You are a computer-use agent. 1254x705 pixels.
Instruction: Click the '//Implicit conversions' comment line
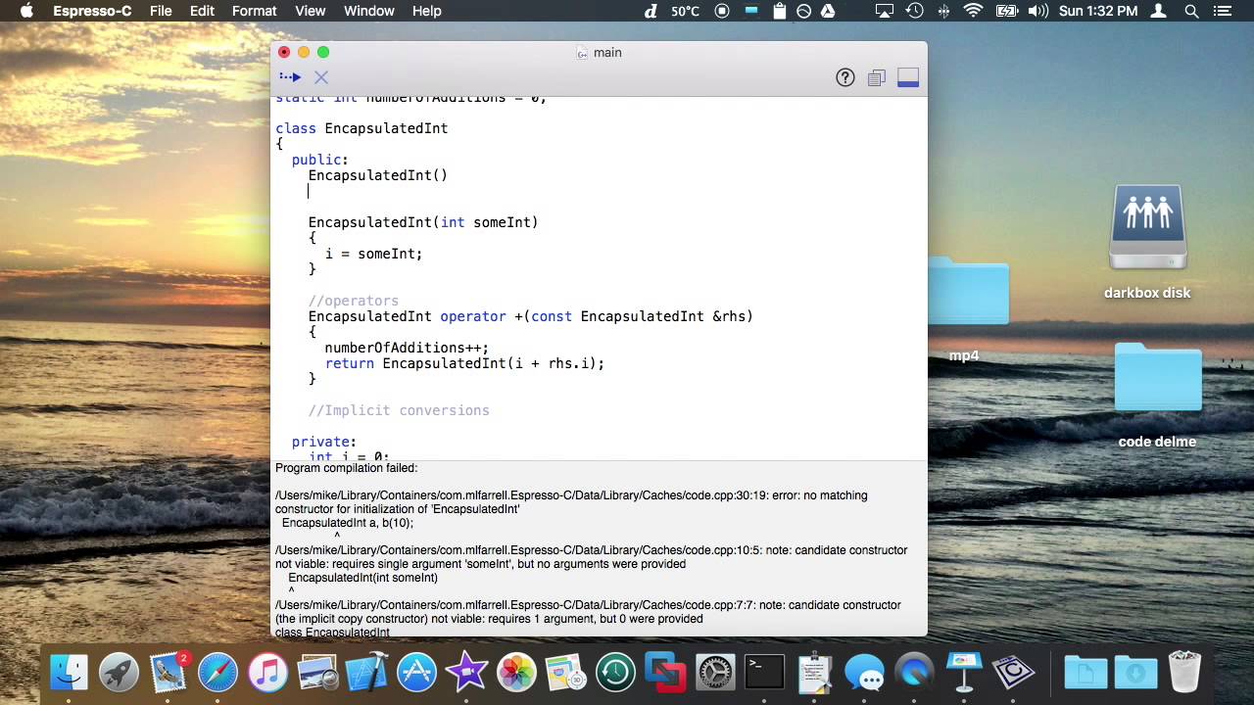click(399, 410)
